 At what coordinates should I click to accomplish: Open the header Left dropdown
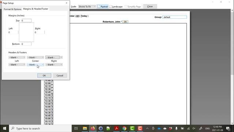17,57
